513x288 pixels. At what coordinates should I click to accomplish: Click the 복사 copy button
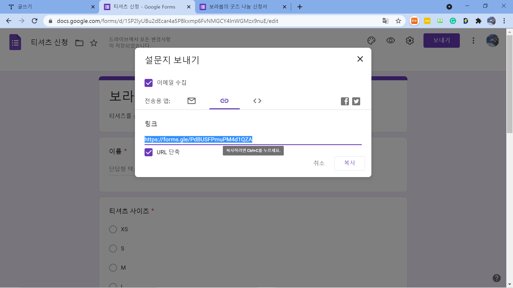[x=349, y=163]
